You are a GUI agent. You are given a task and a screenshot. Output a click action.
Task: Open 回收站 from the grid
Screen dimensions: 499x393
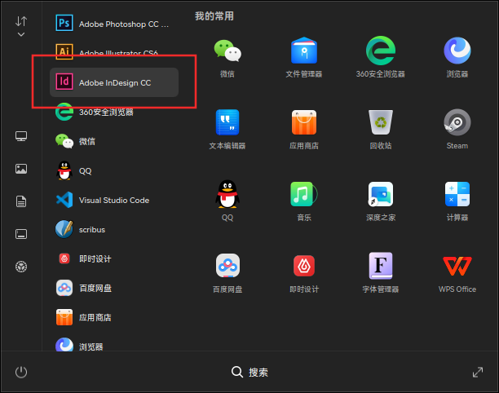381,129
